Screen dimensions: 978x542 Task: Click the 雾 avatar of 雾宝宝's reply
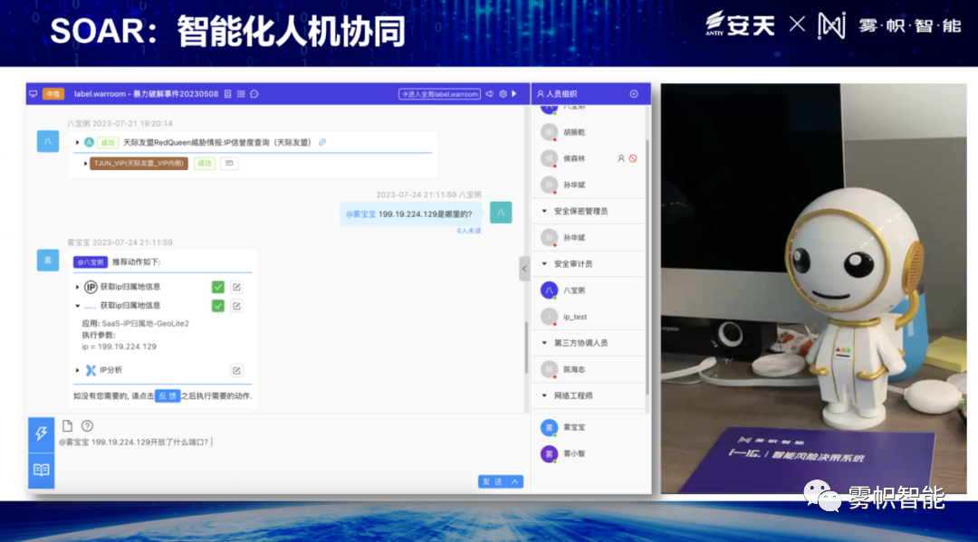(x=48, y=260)
